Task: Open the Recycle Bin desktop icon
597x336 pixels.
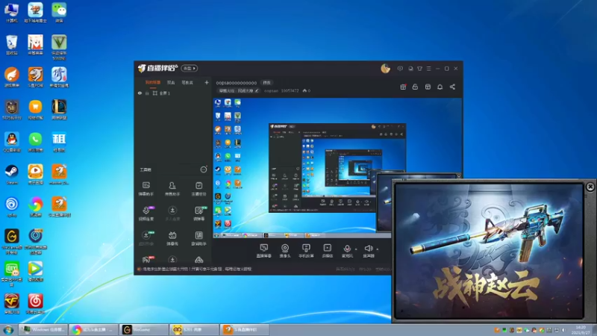Action: [12, 45]
